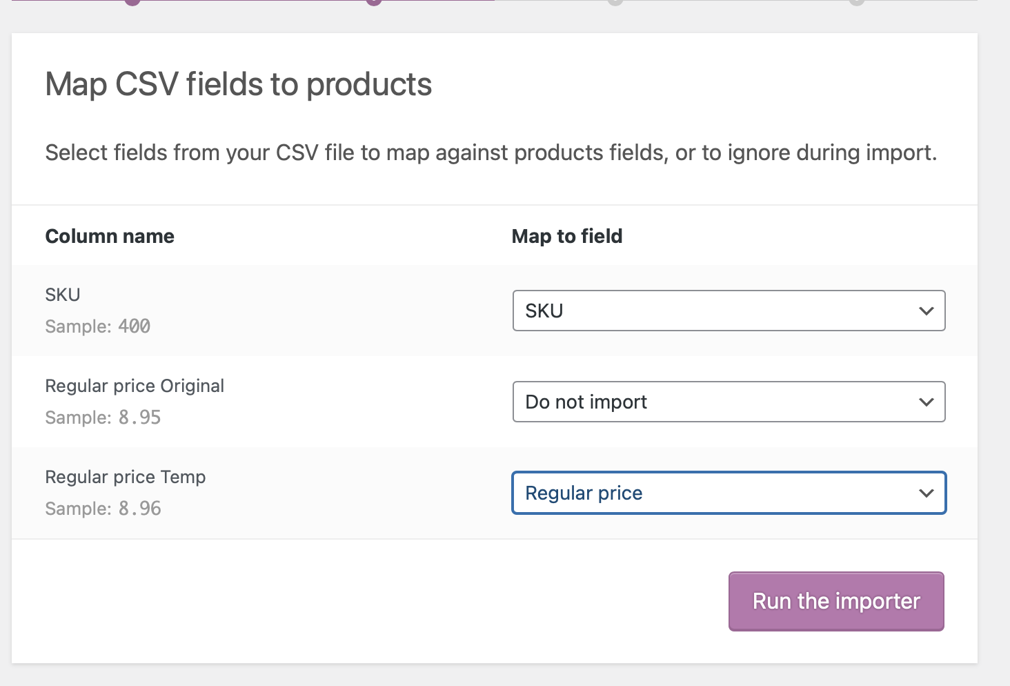Click the chevron on "Regular price" dropdown

point(926,493)
